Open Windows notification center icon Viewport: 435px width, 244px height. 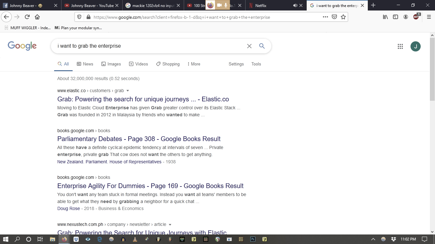coord(424,239)
